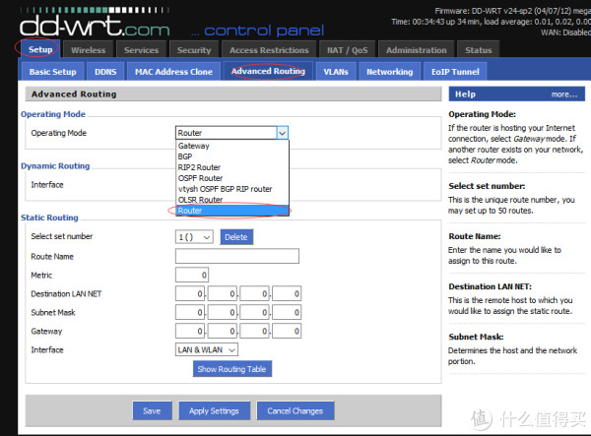Go to the Networking sub-tab
Screen dimensions: 591x436
click(390, 72)
